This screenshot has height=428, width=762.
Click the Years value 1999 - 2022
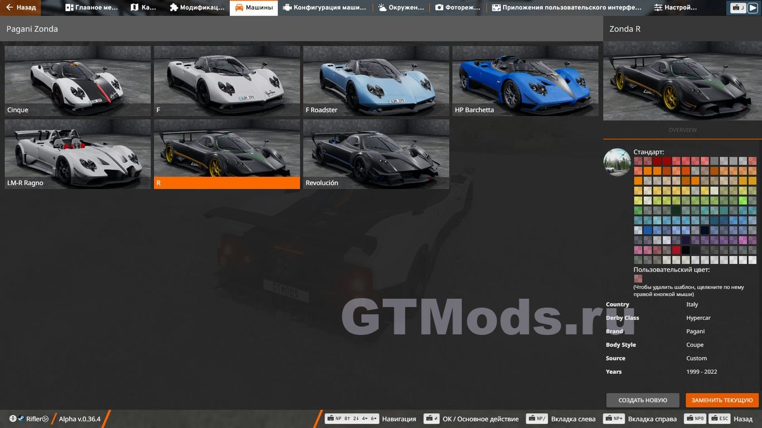coord(702,372)
